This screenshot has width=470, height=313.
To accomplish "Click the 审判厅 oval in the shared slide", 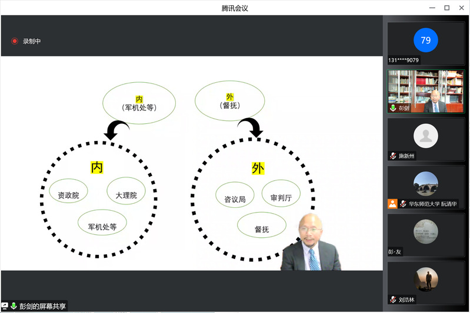I will (281, 198).
